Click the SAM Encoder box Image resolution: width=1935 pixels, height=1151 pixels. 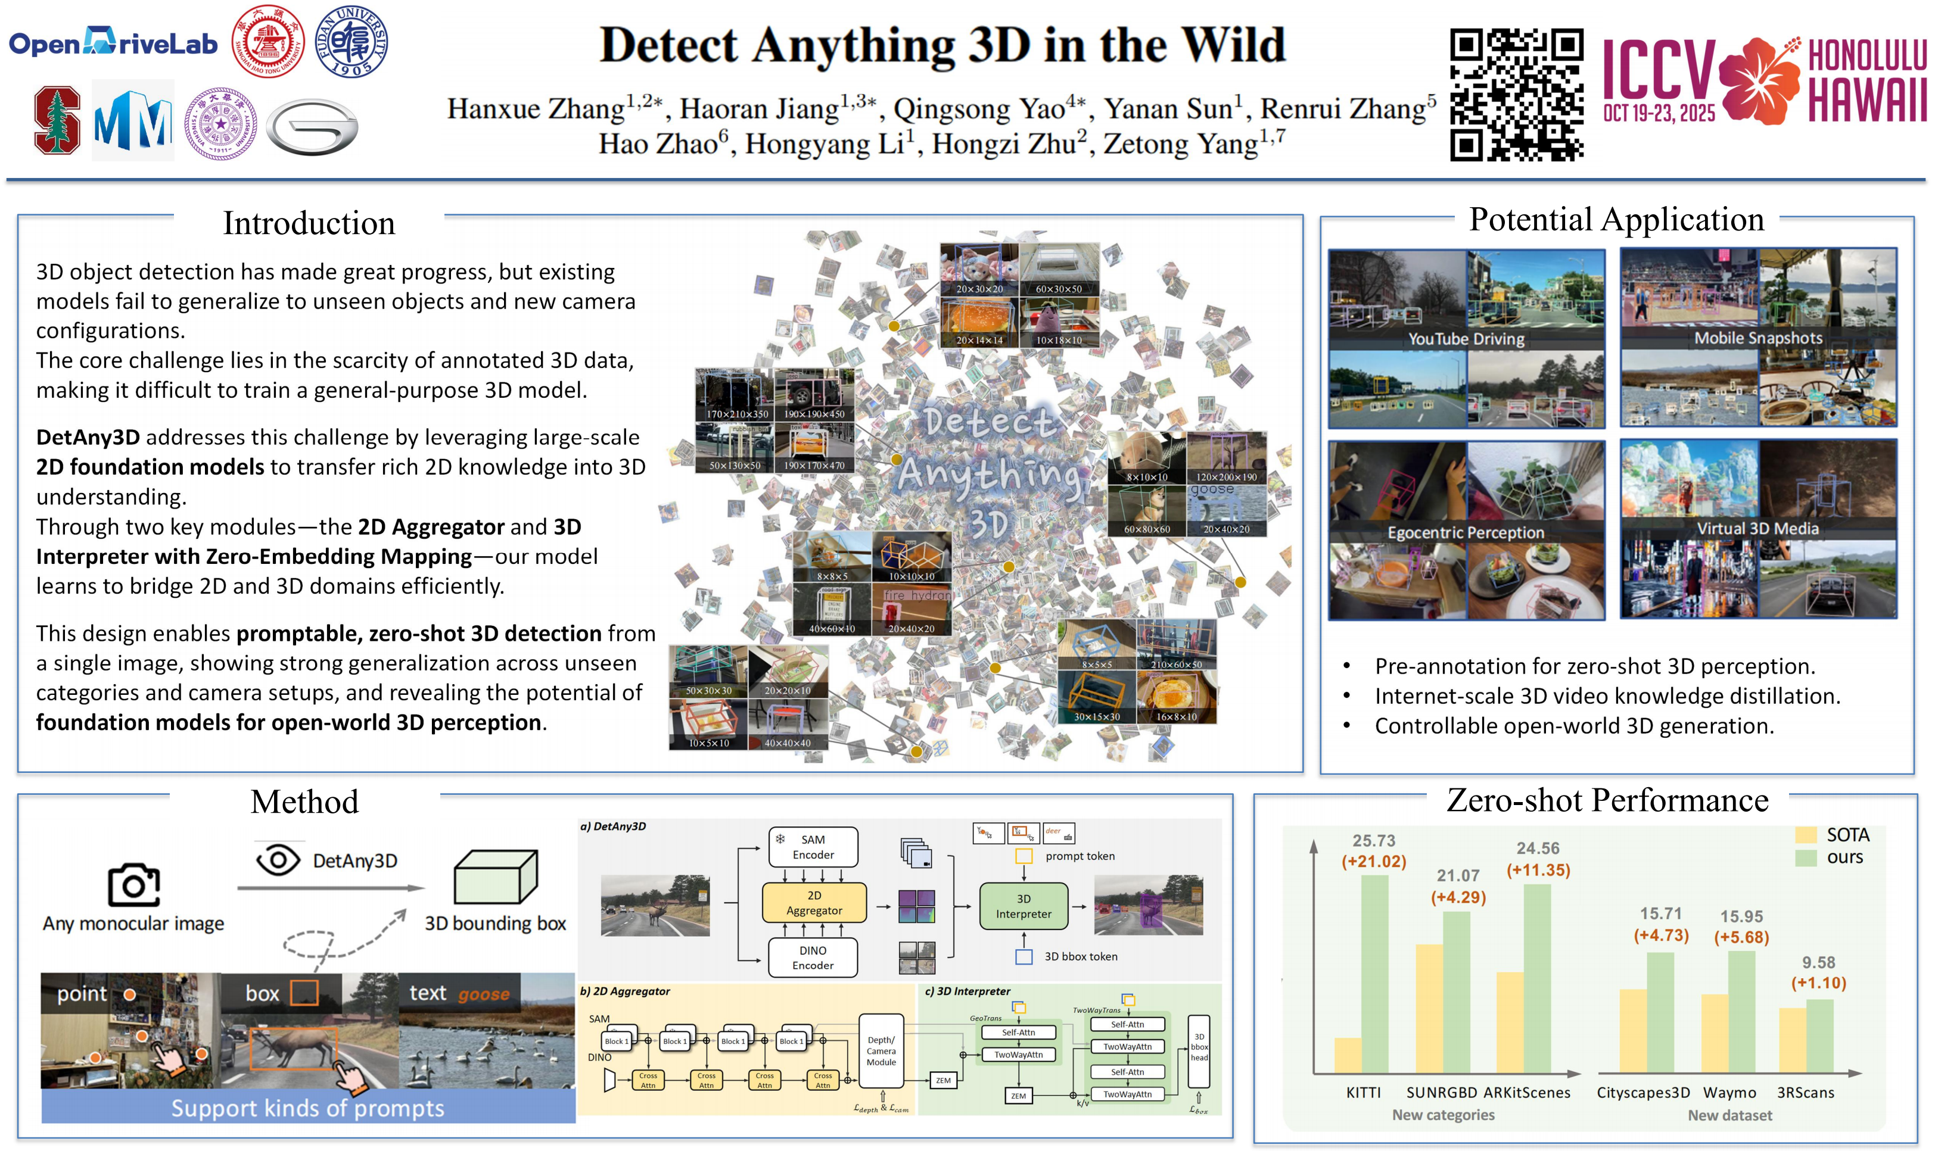point(813,847)
